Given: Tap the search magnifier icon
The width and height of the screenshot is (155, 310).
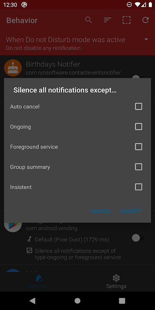Looking at the screenshot, I should point(89,20).
